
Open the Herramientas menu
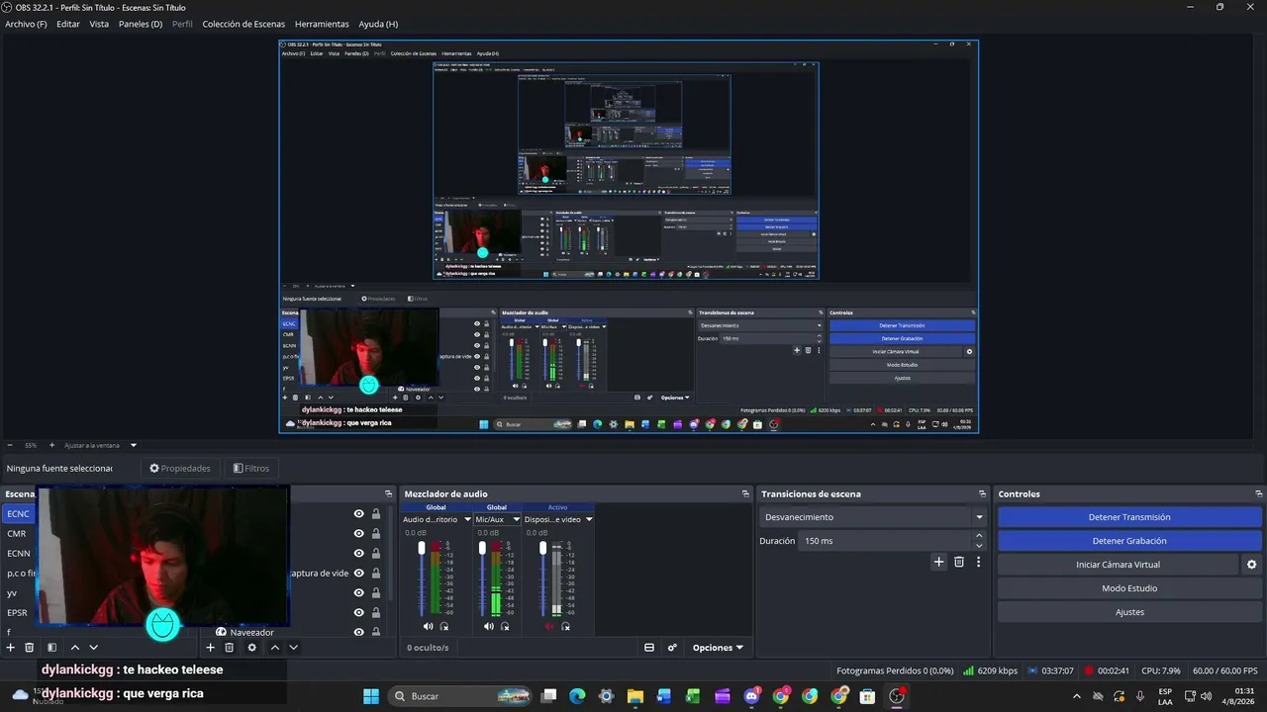[322, 24]
